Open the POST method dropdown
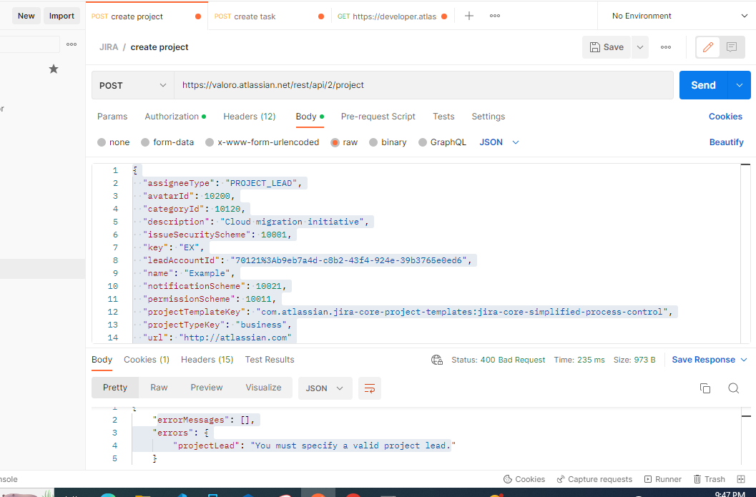The height and width of the screenshot is (497, 756). pyautogui.click(x=132, y=85)
